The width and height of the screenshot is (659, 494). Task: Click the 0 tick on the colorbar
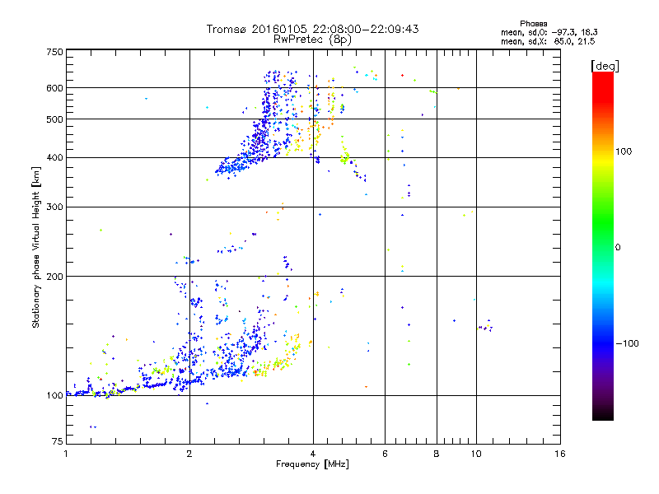[x=618, y=247]
